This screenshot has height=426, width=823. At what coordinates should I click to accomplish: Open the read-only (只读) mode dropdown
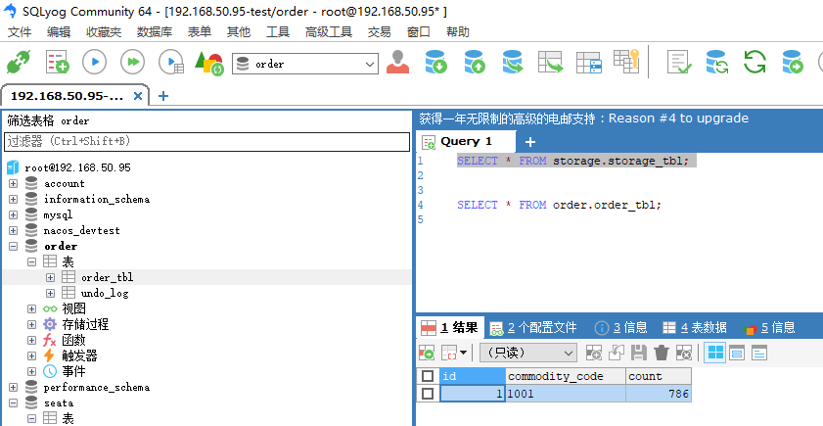click(x=528, y=353)
